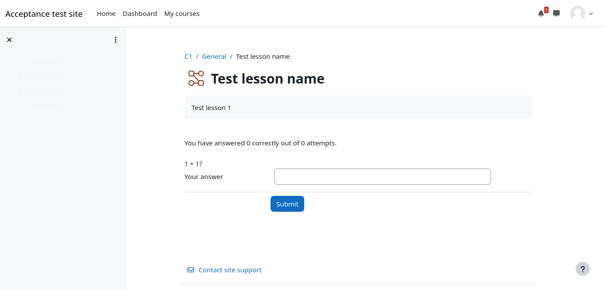Screen dimensions: 604x290
Task: Toggle the messaging drawer speech bubble
Action: (557, 13)
